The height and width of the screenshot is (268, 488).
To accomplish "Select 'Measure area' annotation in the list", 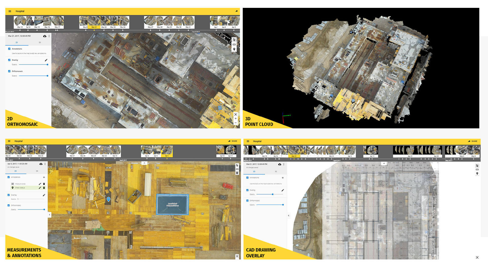I will tap(20, 184).
